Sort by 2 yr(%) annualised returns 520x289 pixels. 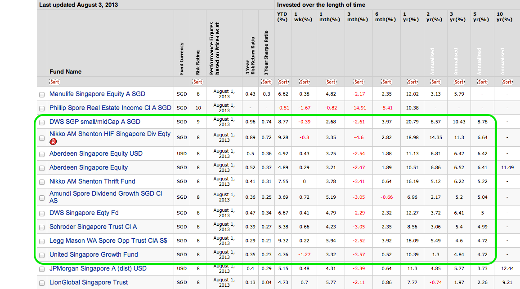tap(435, 82)
